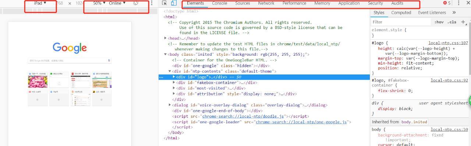Click the Google search box on page
Image resolution: width=471 pixels, height=146 pixels.
pos(70,61)
